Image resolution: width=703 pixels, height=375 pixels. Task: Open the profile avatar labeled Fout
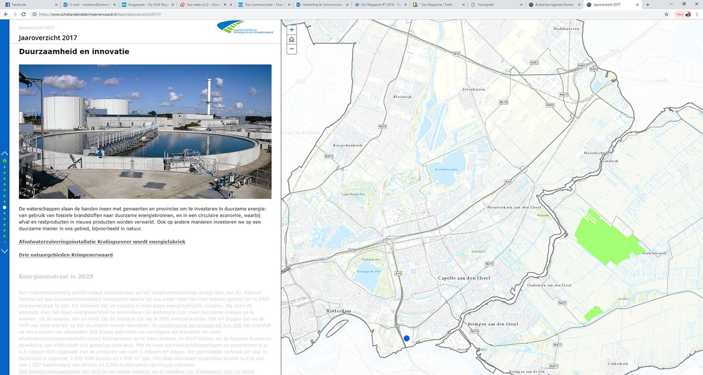(x=683, y=14)
